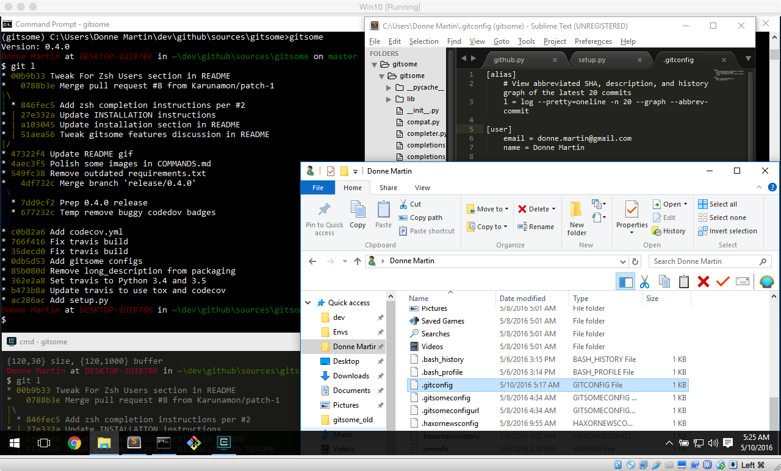This screenshot has height=471, width=781.
Task: Click the clipboard paste icon in lower toolbar
Action: 684,282
